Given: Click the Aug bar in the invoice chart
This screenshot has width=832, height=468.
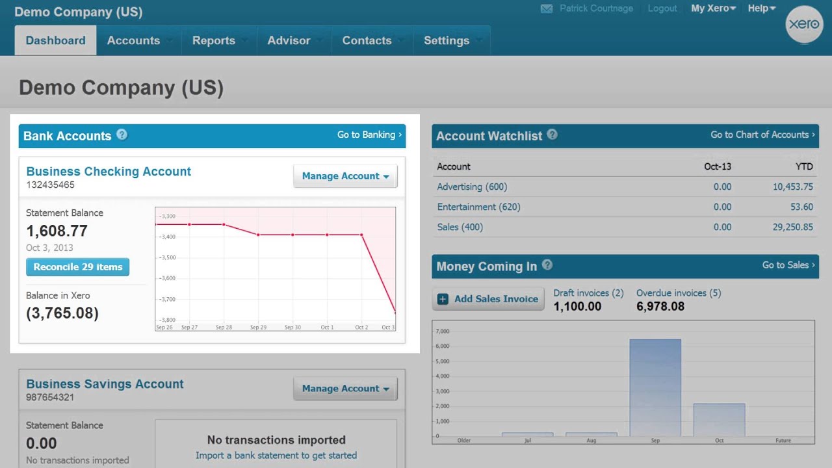Looking at the screenshot, I should pyautogui.click(x=591, y=434).
